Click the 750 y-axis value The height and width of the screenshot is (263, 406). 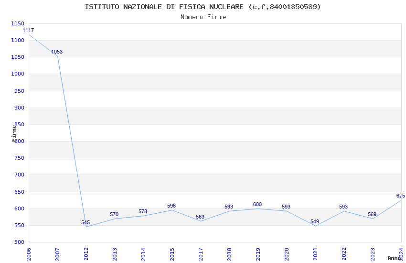tap(19, 158)
